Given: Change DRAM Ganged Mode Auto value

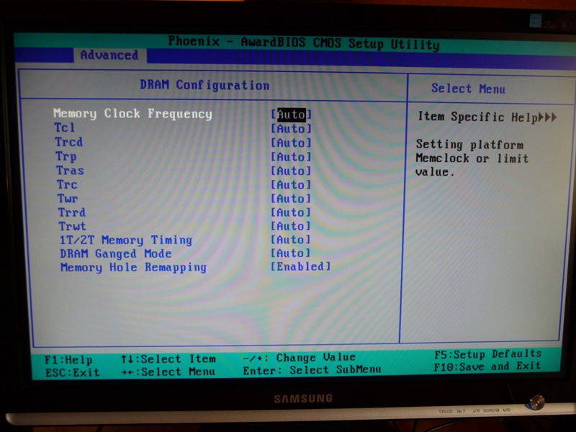Looking at the screenshot, I should [x=291, y=253].
